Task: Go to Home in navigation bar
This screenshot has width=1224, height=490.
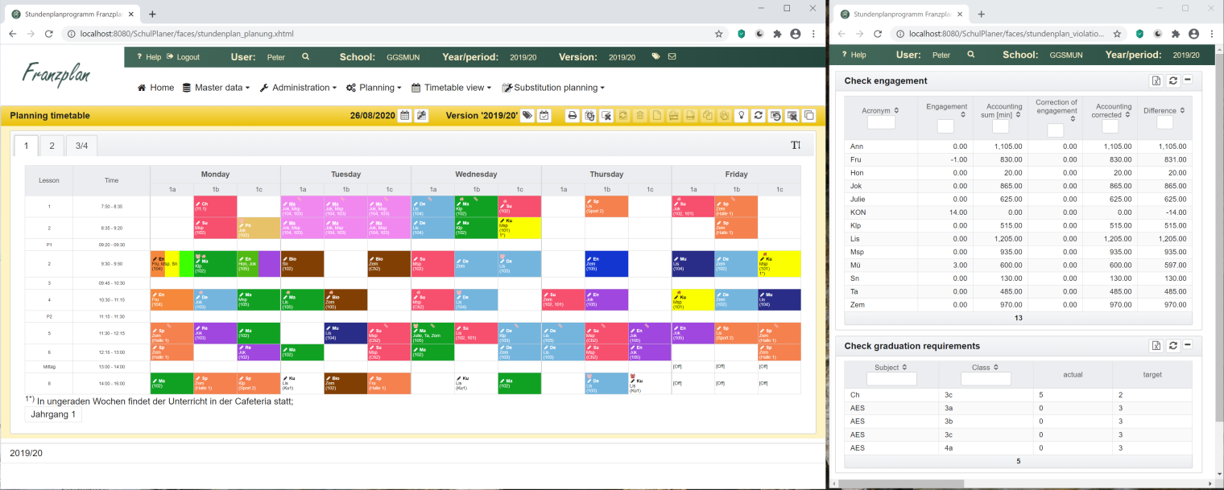Action: point(155,88)
